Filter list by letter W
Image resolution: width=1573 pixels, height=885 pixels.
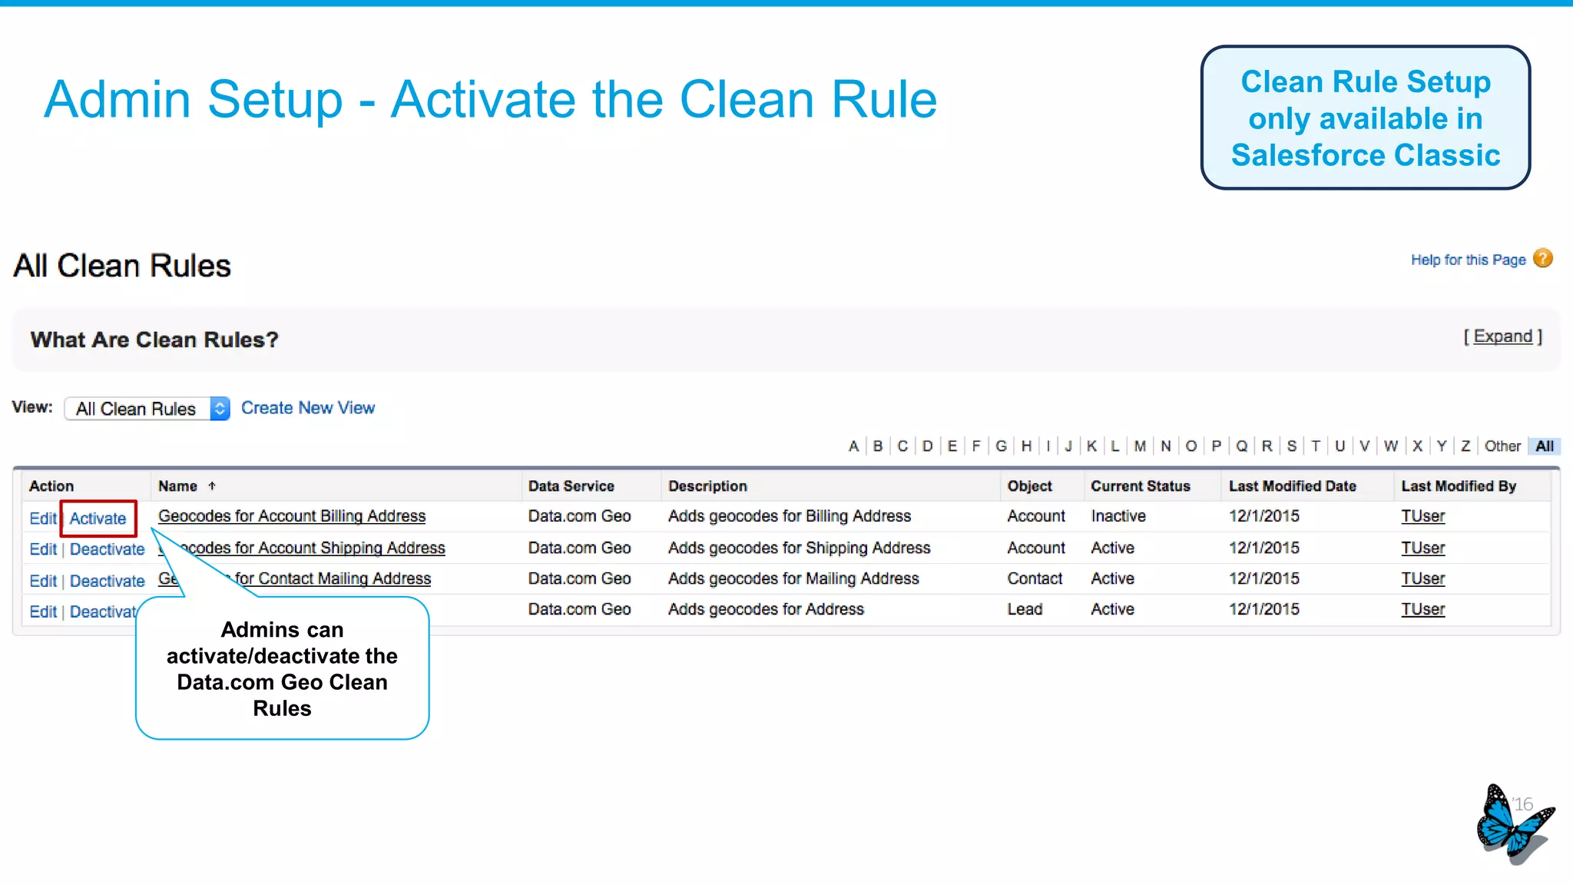point(1391,446)
